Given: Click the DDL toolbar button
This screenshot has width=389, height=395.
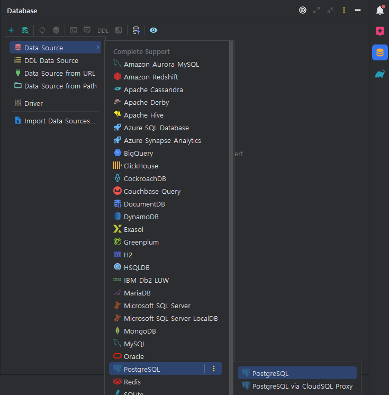Looking at the screenshot, I should (103, 31).
